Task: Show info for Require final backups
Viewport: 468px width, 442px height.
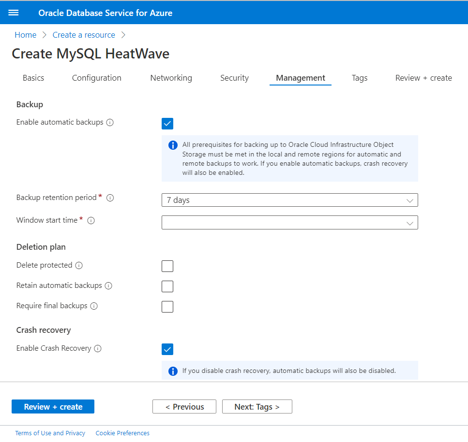Action: [x=94, y=306]
